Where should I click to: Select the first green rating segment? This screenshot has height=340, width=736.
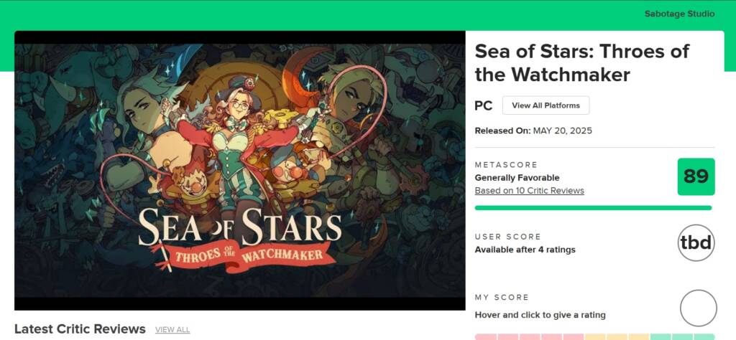click(661, 336)
